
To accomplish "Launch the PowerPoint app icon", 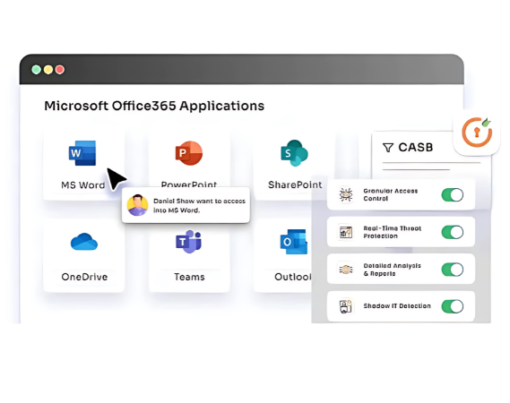I will pyautogui.click(x=189, y=153).
